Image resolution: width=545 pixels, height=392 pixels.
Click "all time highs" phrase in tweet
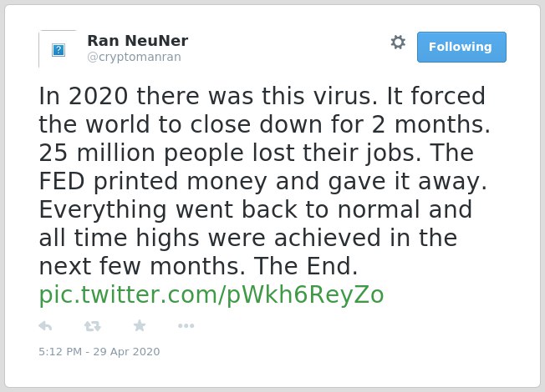[x=120, y=239]
